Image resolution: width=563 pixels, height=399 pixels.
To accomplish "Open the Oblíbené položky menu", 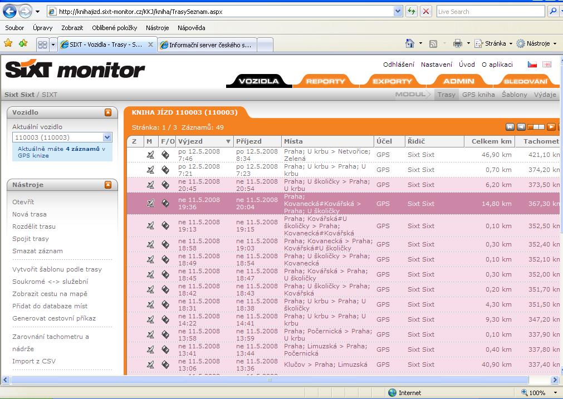I will coord(115,28).
